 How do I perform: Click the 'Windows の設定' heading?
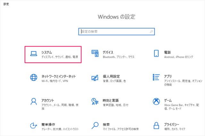117,17
